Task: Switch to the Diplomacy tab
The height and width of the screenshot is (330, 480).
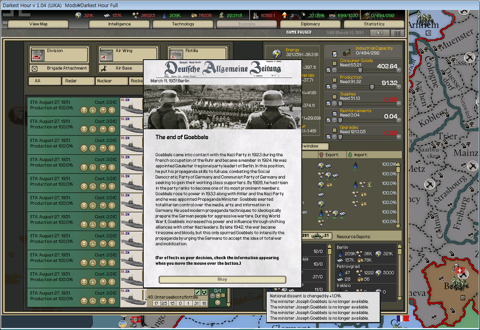Action: pyautogui.click(x=310, y=24)
